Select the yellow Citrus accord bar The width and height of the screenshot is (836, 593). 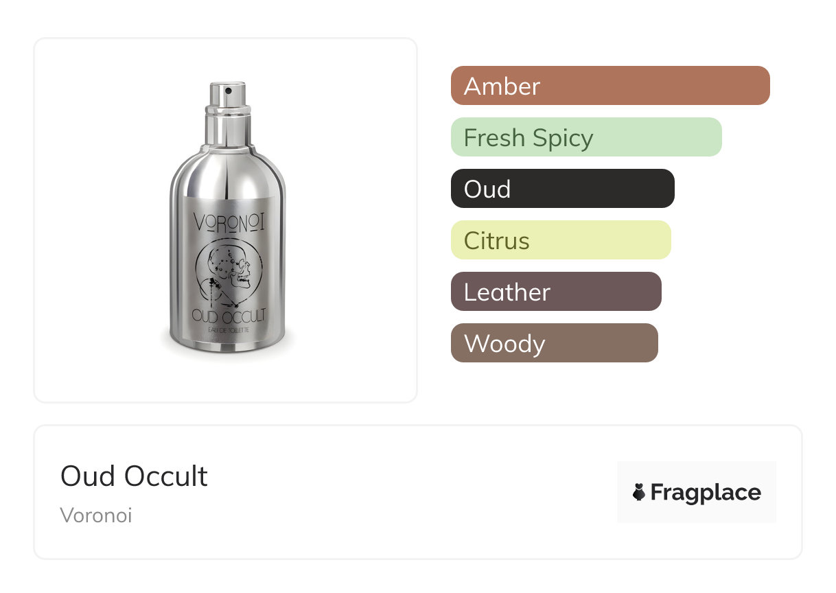(x=561, y=240)
